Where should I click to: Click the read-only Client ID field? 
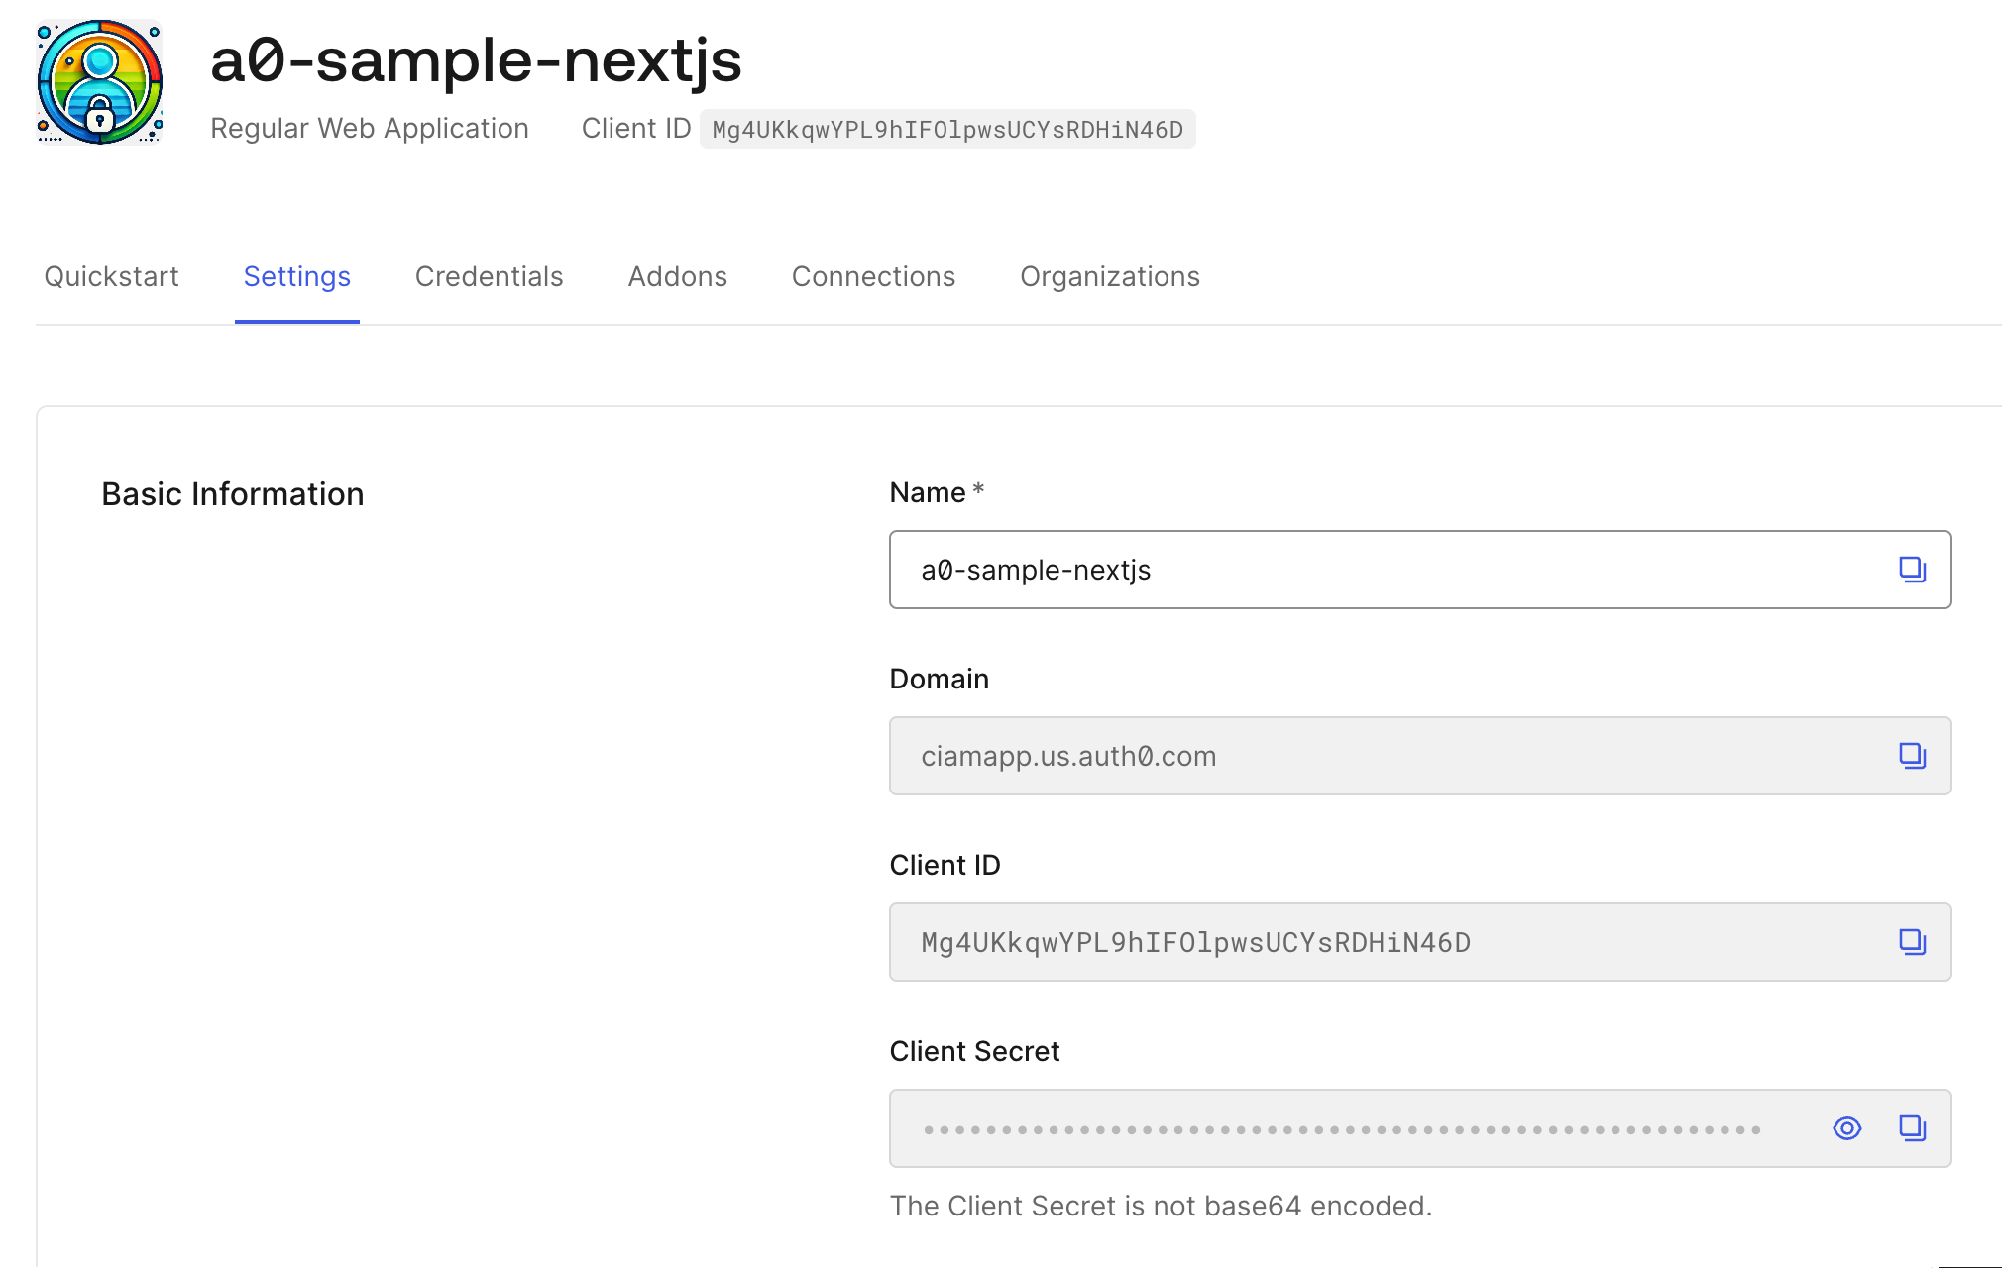tap(1388, 942)
